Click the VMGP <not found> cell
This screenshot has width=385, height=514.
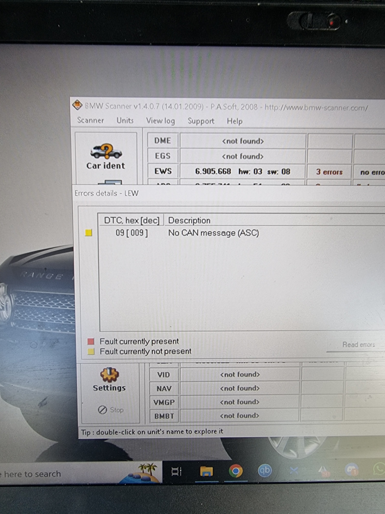click(x=240, y=402)
